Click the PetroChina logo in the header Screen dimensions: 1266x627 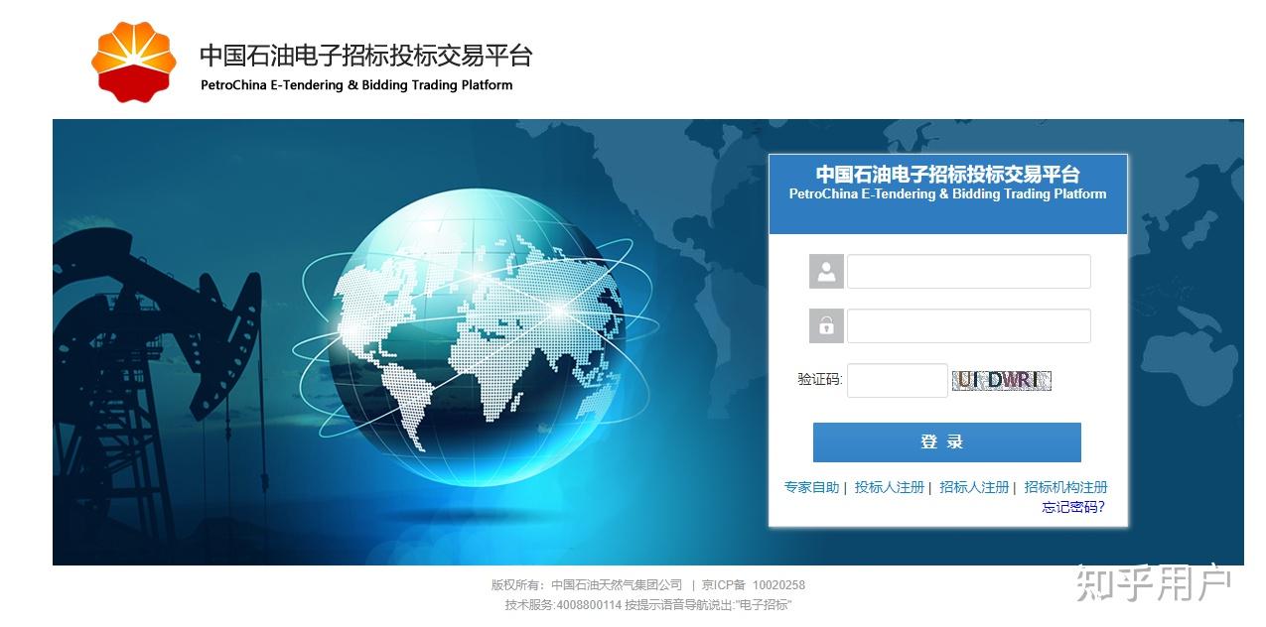[x=133, y=63]
